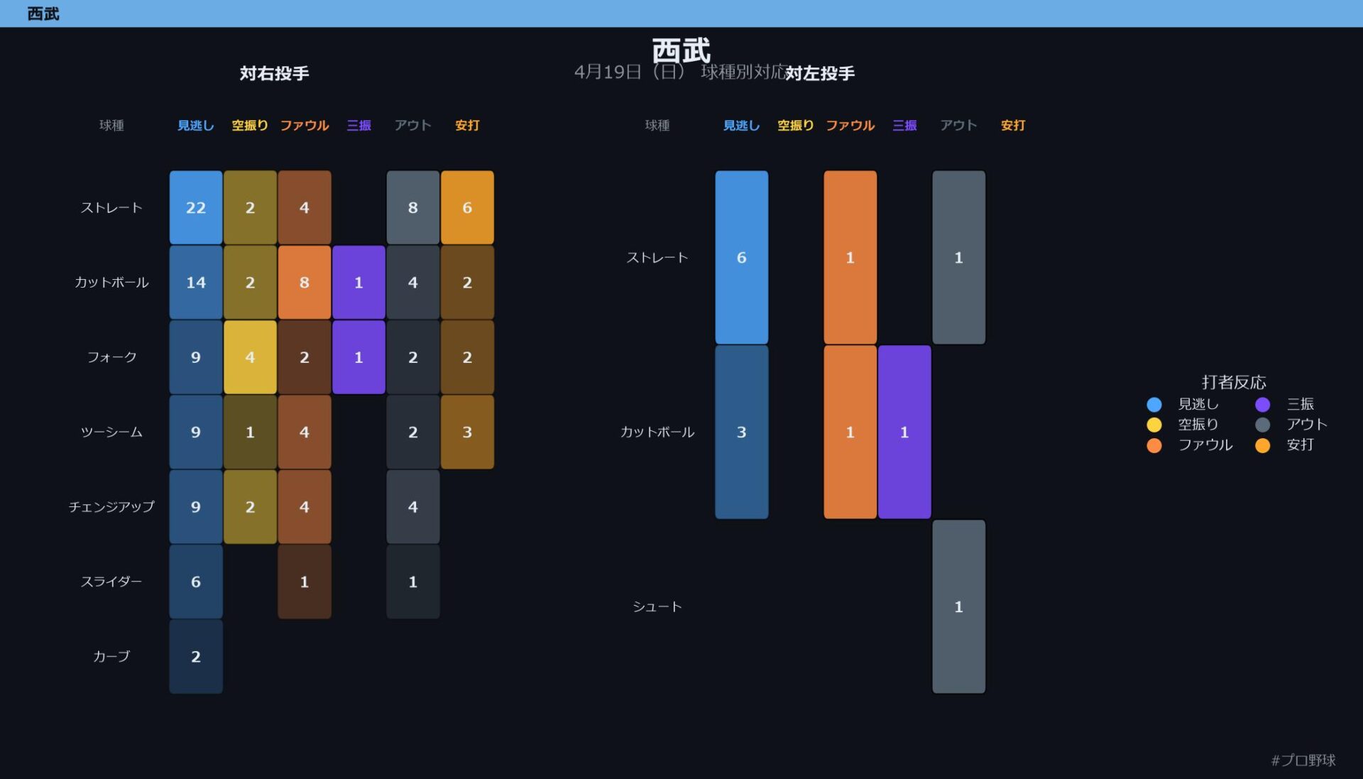Click the 対左投手 カットボール 見逃し bar showing 3
Image resolution: width=1363 pixels, height=779 pixels.
pyautogui.click(x=742, y=432)
